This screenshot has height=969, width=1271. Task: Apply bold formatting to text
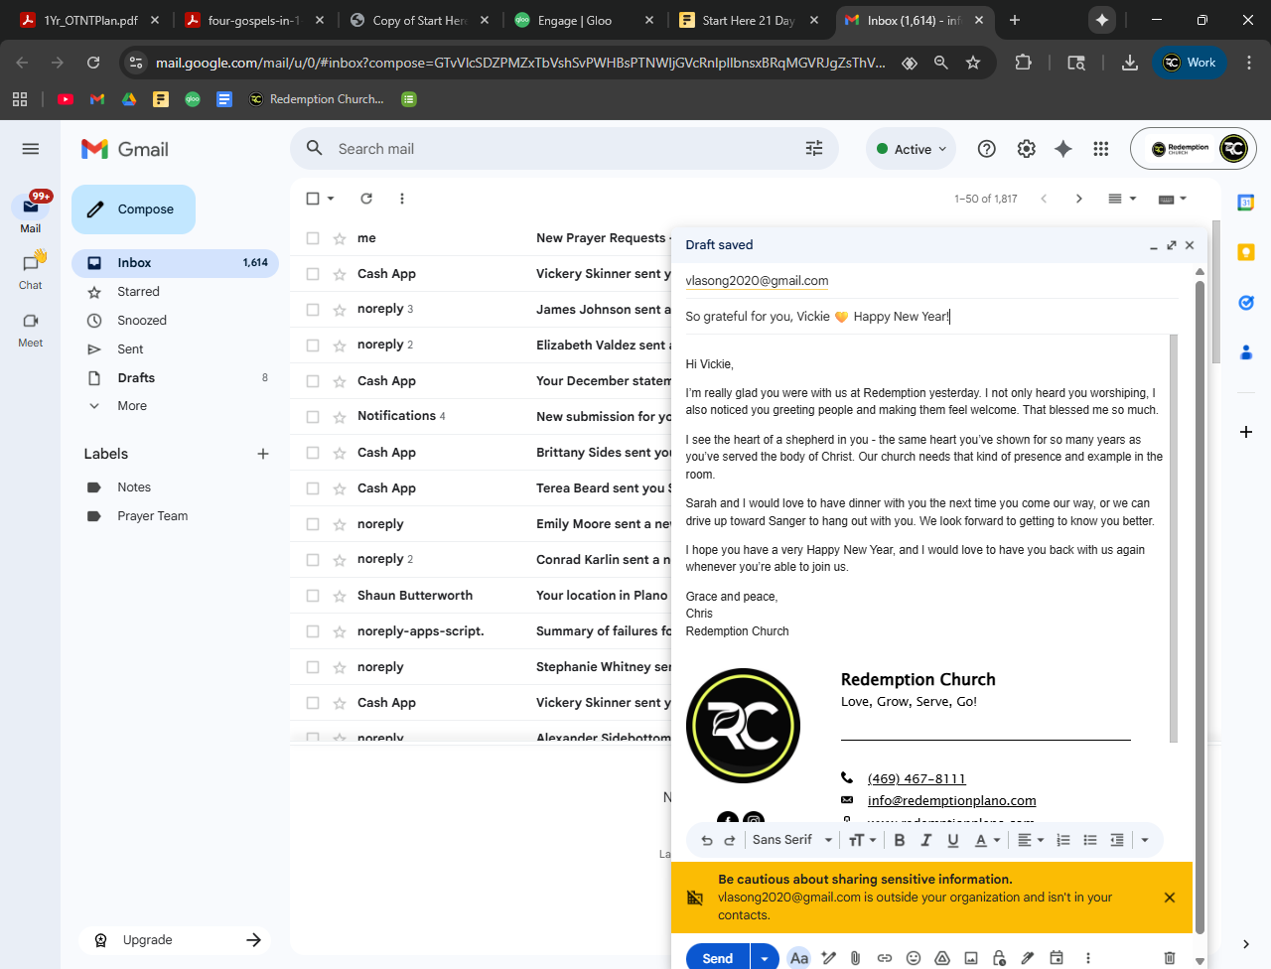pyautogui.click(x=899, y=840)
